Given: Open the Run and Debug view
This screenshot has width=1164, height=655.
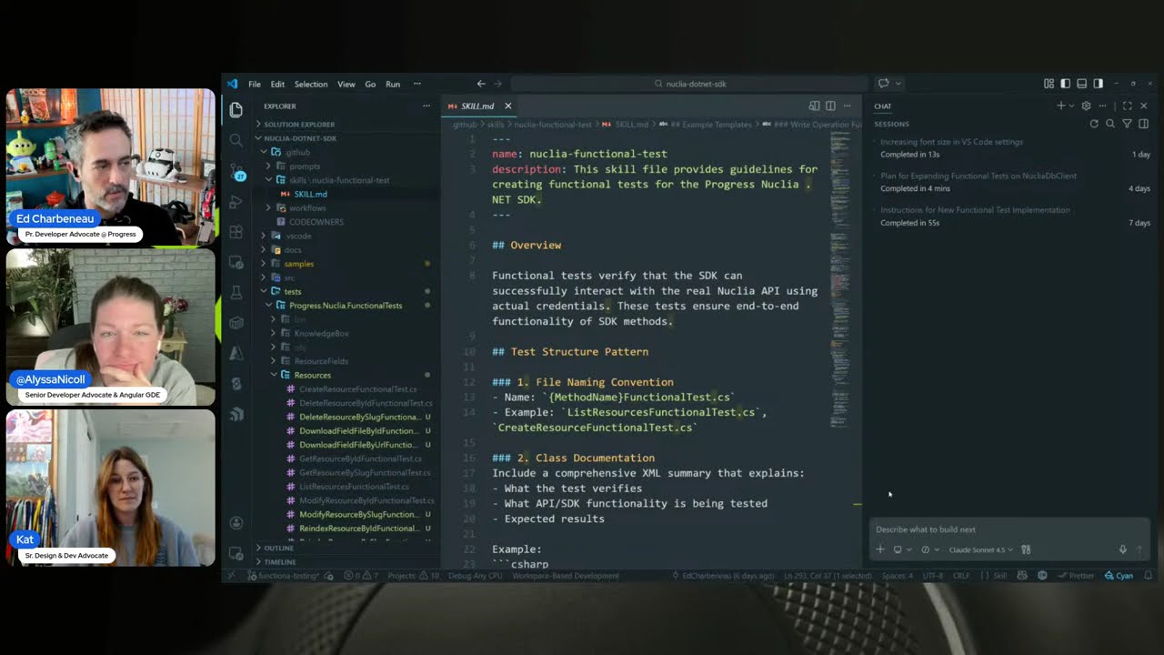Looking at the screenshot, I should point(236,202).
